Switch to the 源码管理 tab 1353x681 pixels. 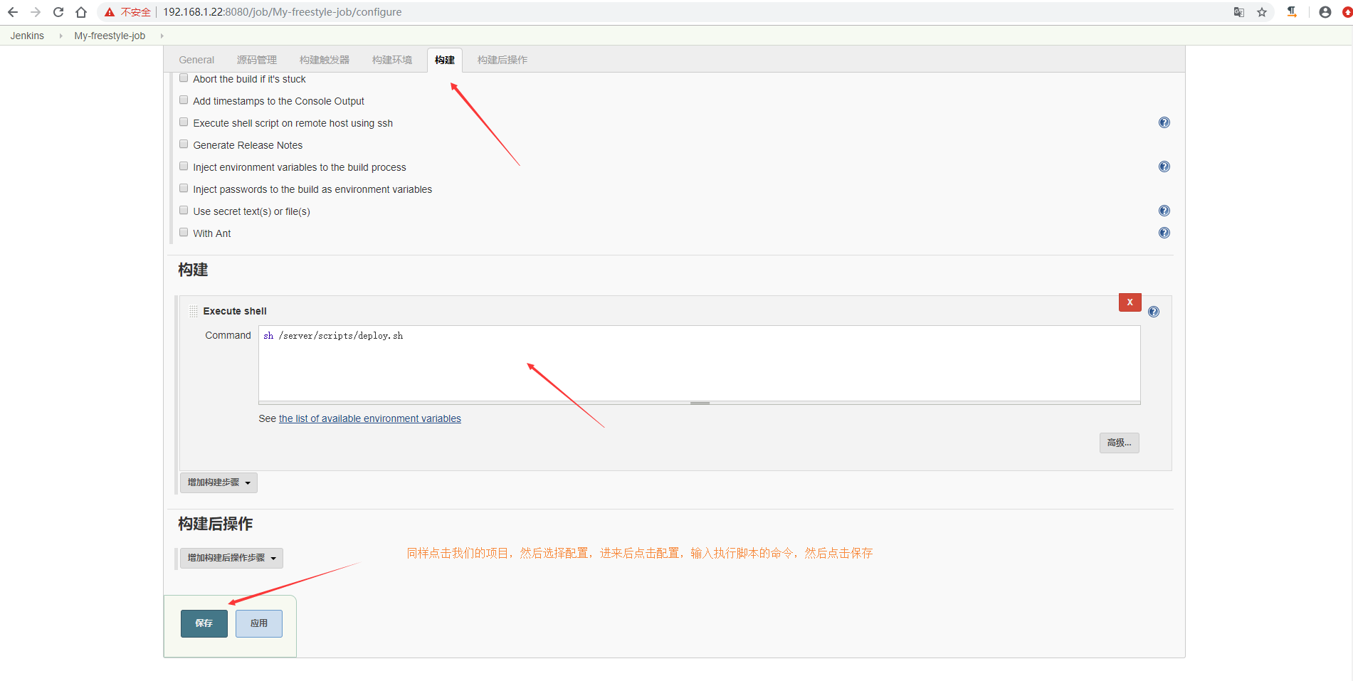[x=257, y=60]
